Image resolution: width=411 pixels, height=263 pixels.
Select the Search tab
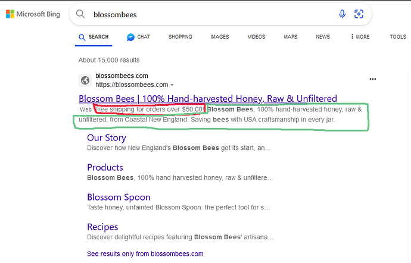tap(94, 37)
